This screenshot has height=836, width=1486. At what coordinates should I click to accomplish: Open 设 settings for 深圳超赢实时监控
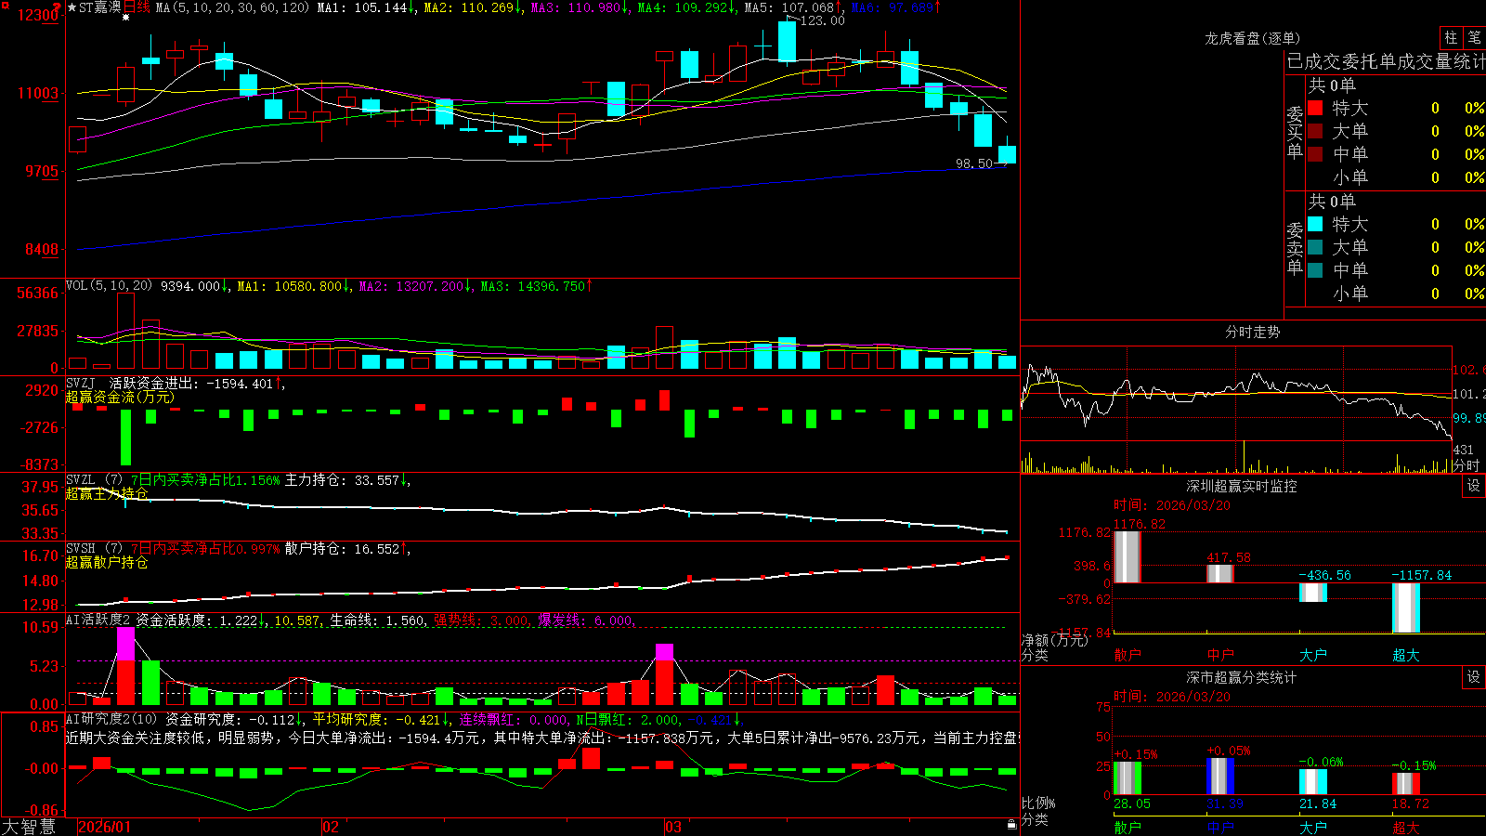(1474, 486)
